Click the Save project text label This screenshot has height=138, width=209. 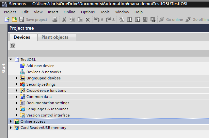(x=37, y=20)
